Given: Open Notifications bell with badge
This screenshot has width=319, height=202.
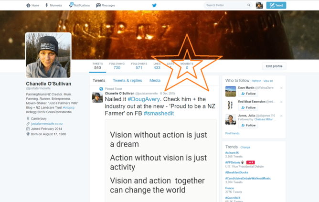Looking at the screenshot, I should click(x=79, y=5).
